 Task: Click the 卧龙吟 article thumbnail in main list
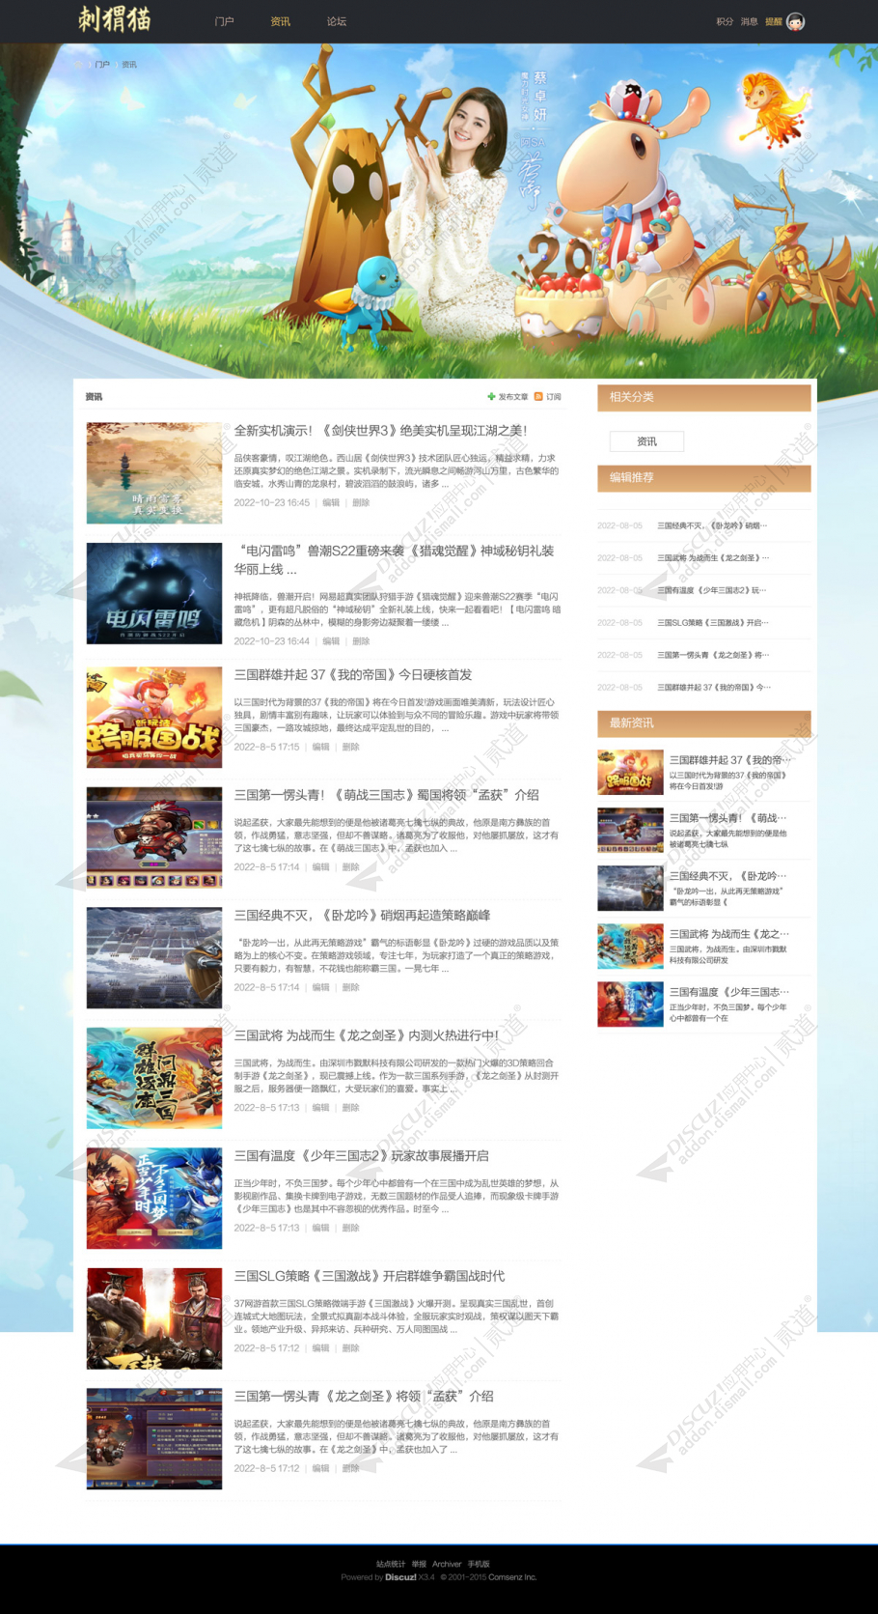[154, 958]
